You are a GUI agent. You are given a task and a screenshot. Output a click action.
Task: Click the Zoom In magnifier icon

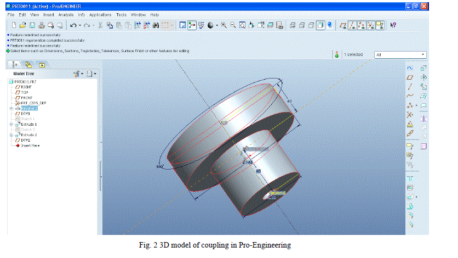224,25
